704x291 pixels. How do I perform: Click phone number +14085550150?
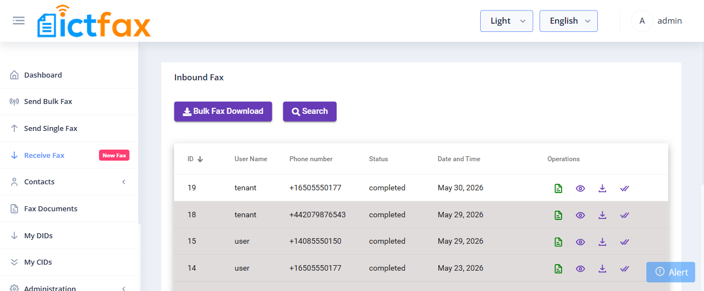coord(315,241)
